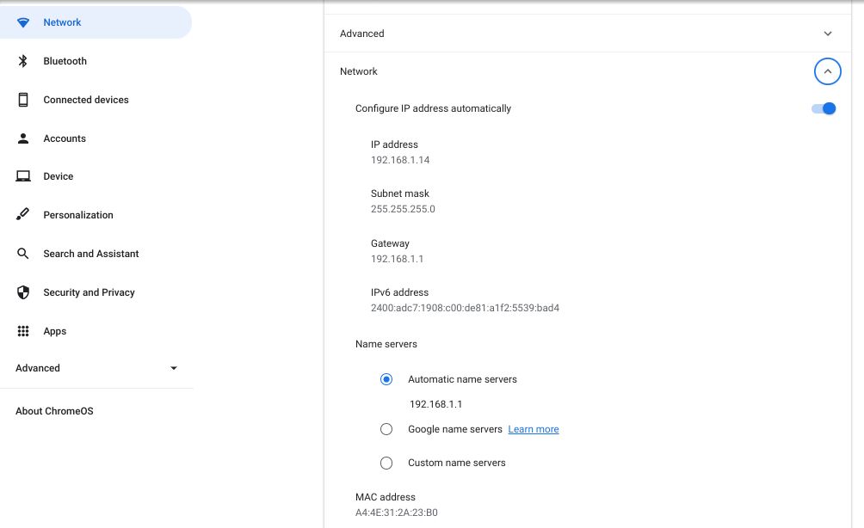This screenshot has width=864, height=528.
Task: Click the Apps grid icon
Action: click(23, 331)
